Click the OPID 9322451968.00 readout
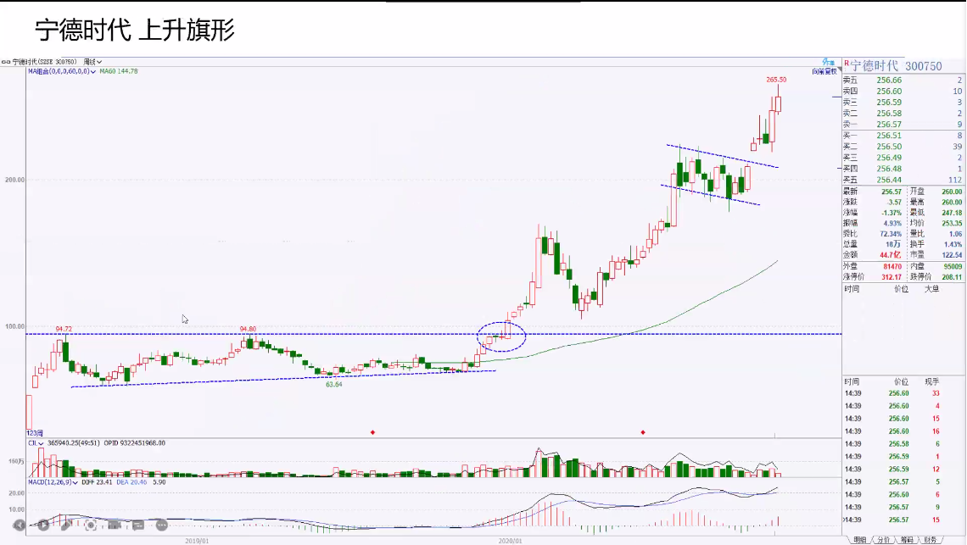This screenshot has height=545, width=967. point(134,443)
